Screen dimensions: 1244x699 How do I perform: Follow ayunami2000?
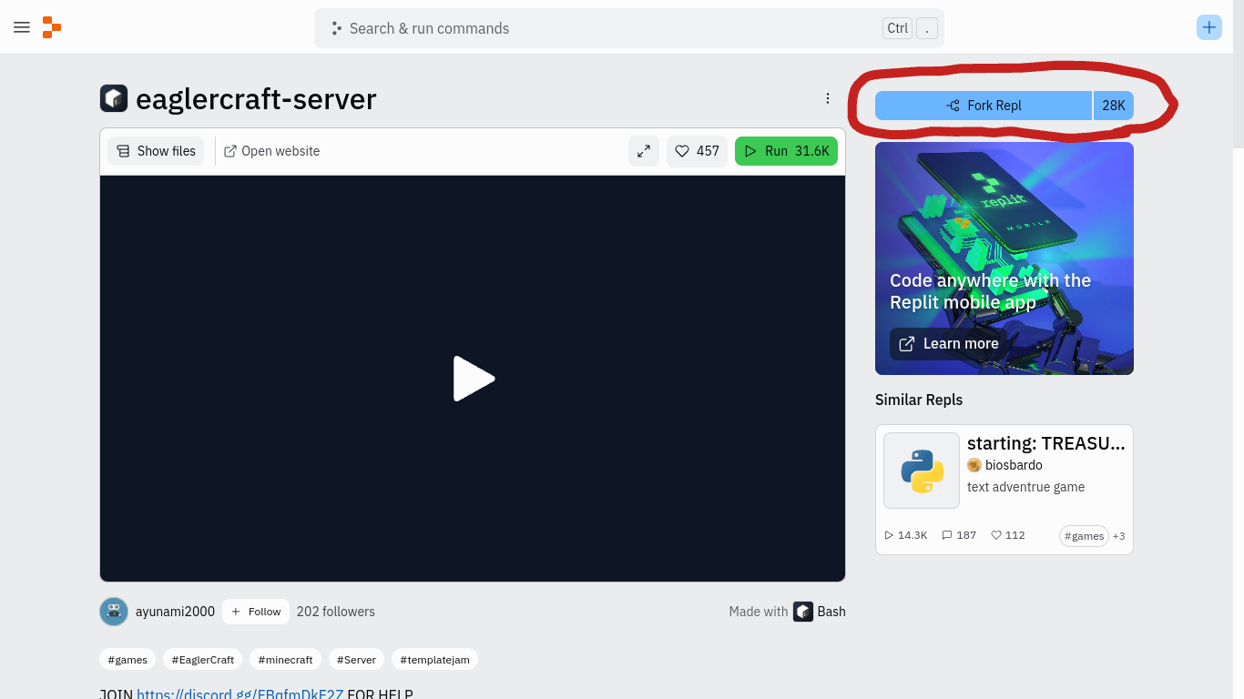pos(256,612)
